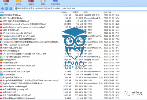This screenshot has width=147, height=100.
Task: Select the file EN-marketing-calendar-2020.pdf
Action: pyautogui.click(x=60, y=33)
